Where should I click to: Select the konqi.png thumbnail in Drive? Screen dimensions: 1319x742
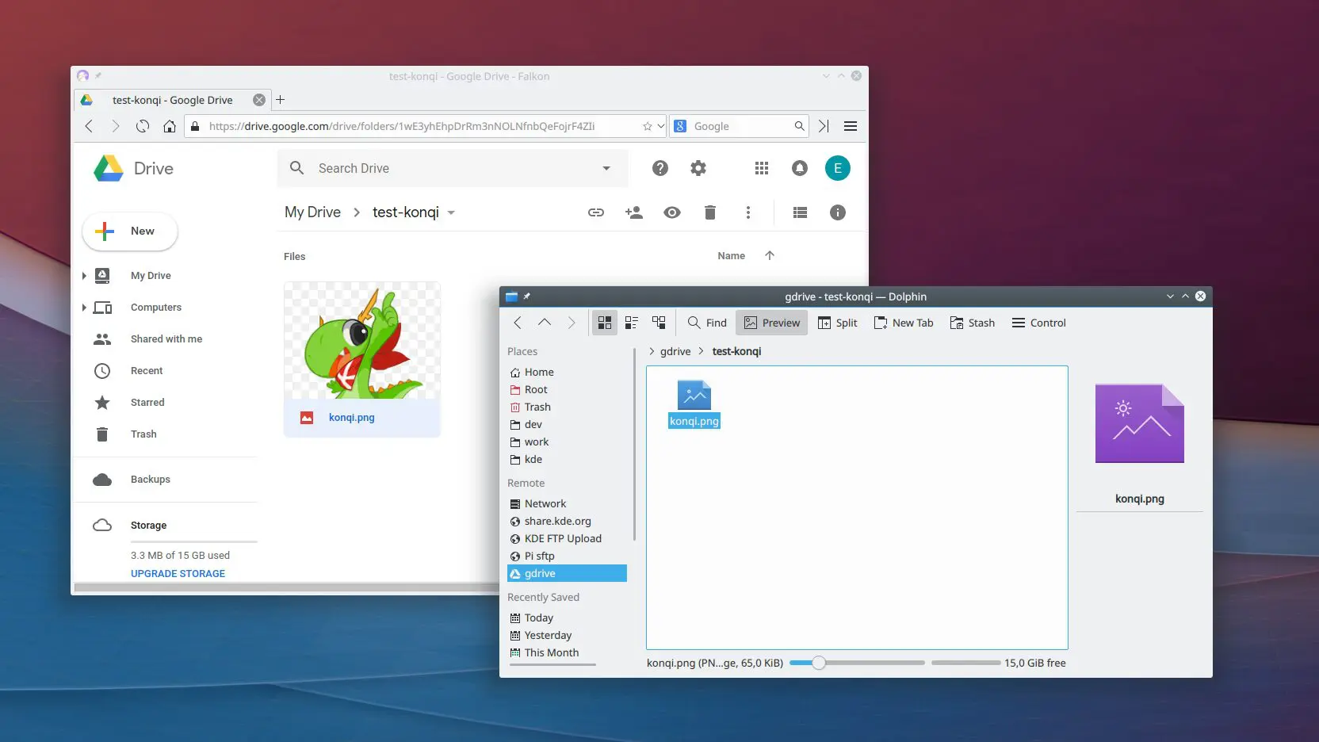pyautogui.click(x=362, y=342)
